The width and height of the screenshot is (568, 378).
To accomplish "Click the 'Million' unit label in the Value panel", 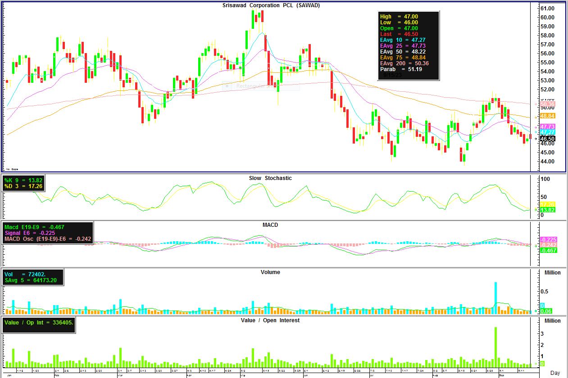I will (x=553, y=321).
